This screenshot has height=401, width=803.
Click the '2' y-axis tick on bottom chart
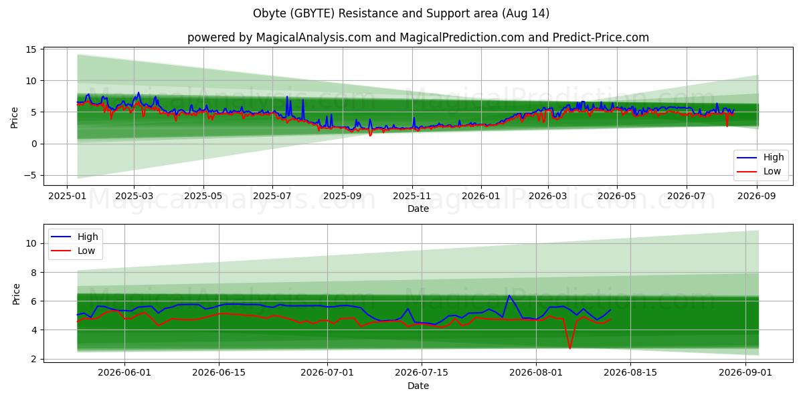(x=33, y=359)
